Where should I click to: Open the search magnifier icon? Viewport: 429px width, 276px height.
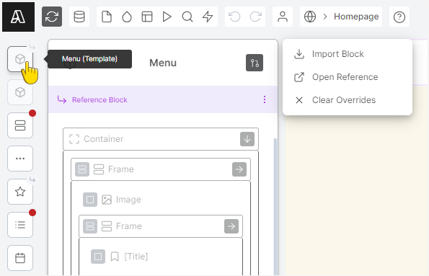click(x=187, y=17)
